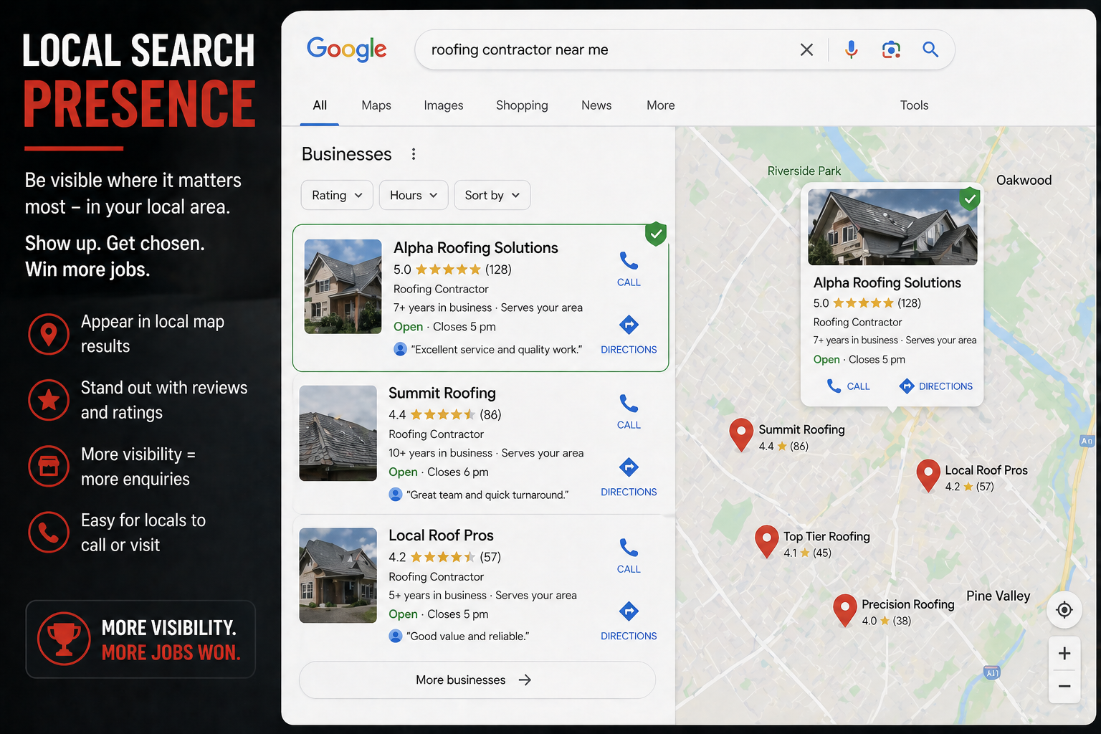Click Pine Valley map label
Screen dimensions: 1101x734
pos(998,596)
